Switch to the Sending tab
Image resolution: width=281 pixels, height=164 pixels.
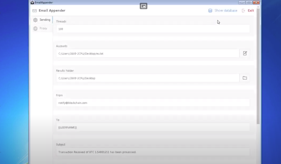(45, 20)
